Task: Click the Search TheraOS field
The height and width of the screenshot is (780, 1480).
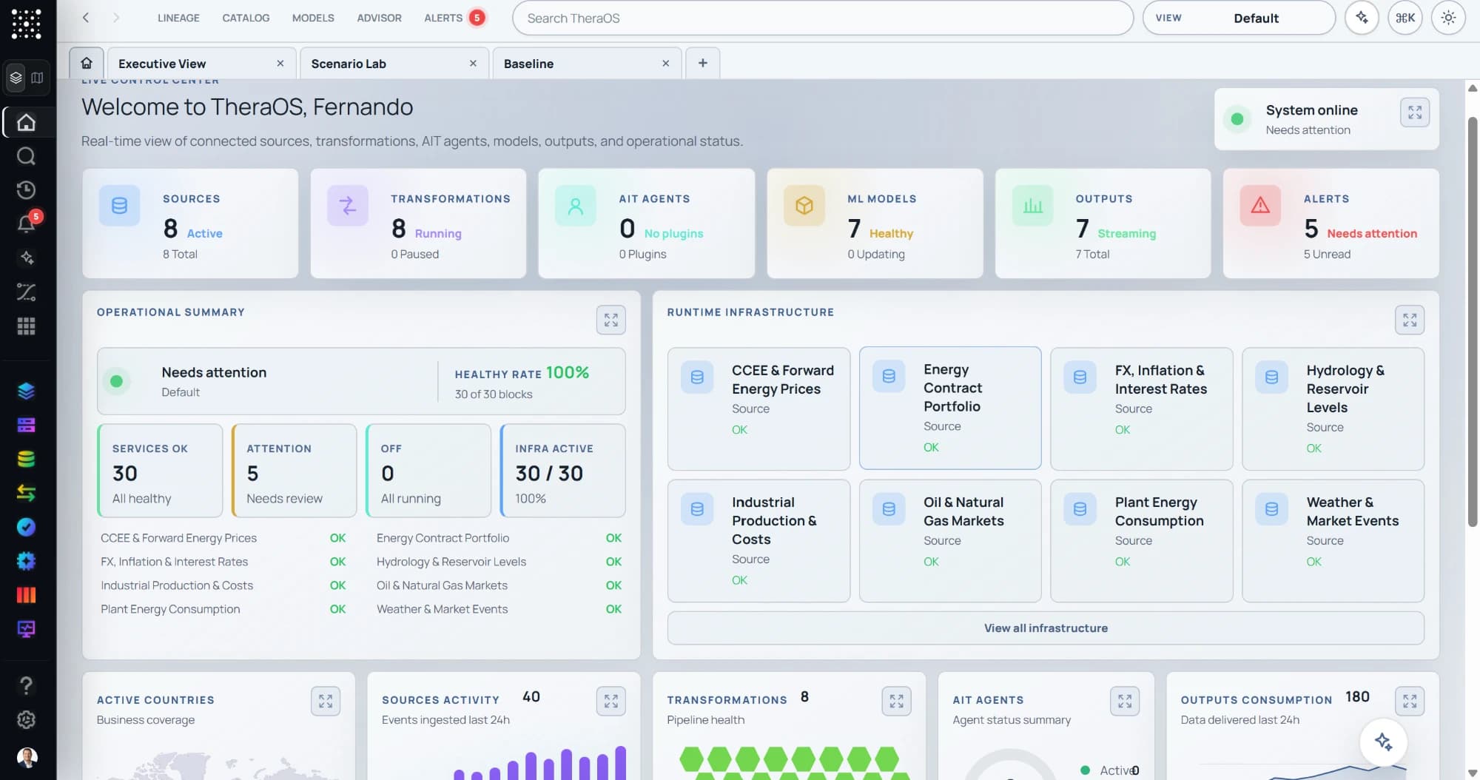Action: pos(822,18)
